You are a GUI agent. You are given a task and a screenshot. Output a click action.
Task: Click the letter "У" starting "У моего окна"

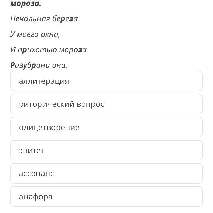coord(12,34)
